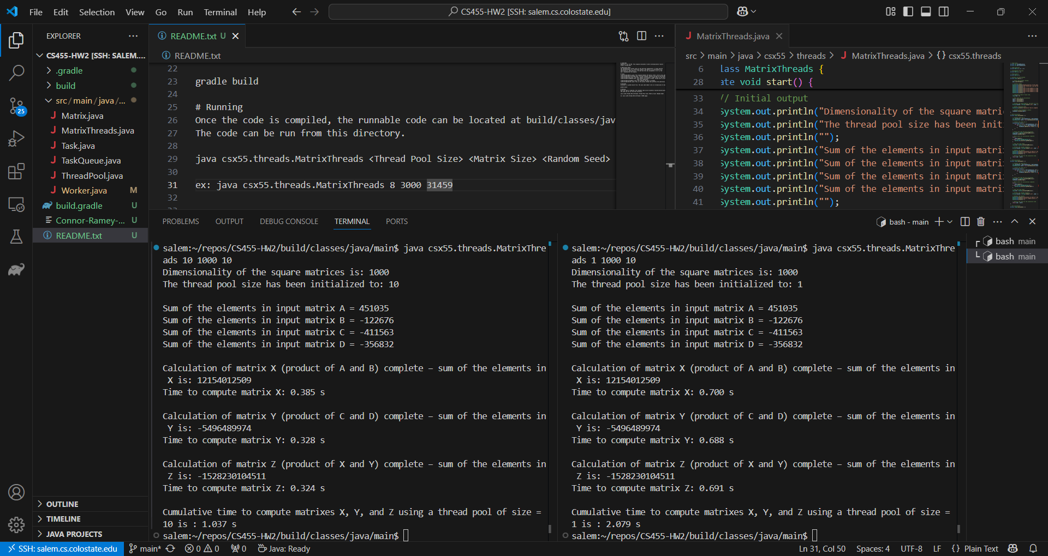This screenshot has width=1048, height=556.
Task: Open the Source Control view
Action: click(x=16, y=106)
